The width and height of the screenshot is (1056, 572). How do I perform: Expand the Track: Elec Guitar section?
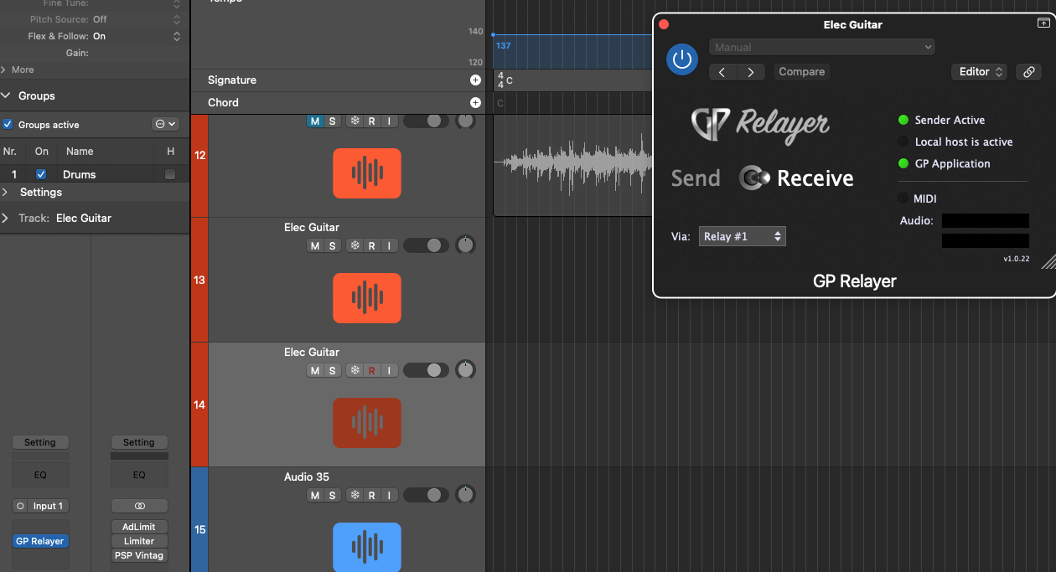(x=6, y=218)
